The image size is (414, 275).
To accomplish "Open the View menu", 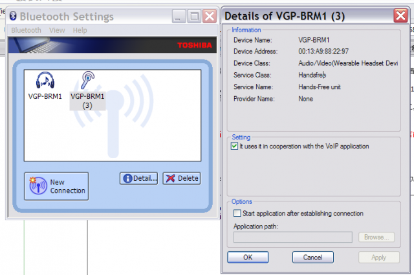I will (57, 30).
